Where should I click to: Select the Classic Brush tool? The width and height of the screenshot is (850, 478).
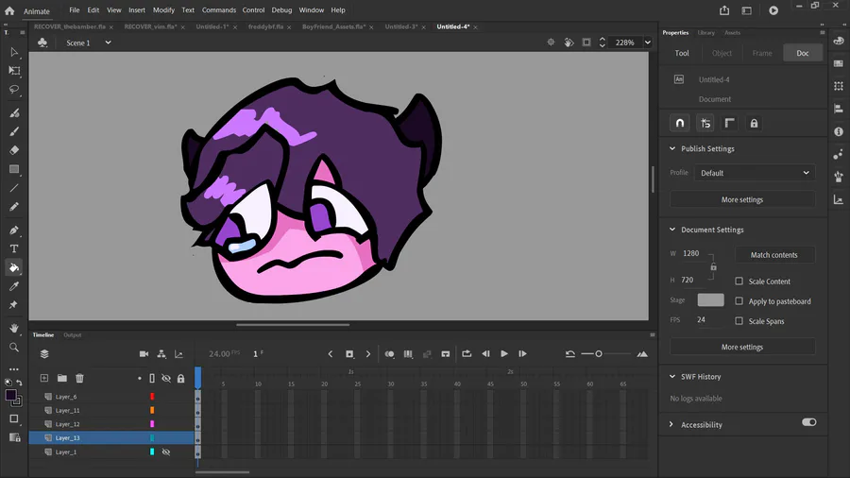pyautogui.click(x=14, y=131)
